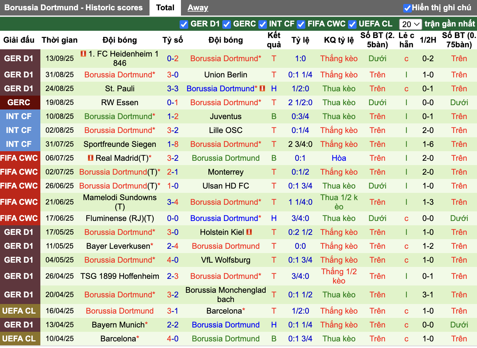Click odds 2 3/4:0 for Siegen match
Viewport: 477px width, 348px height.
(x=300, y=144)
